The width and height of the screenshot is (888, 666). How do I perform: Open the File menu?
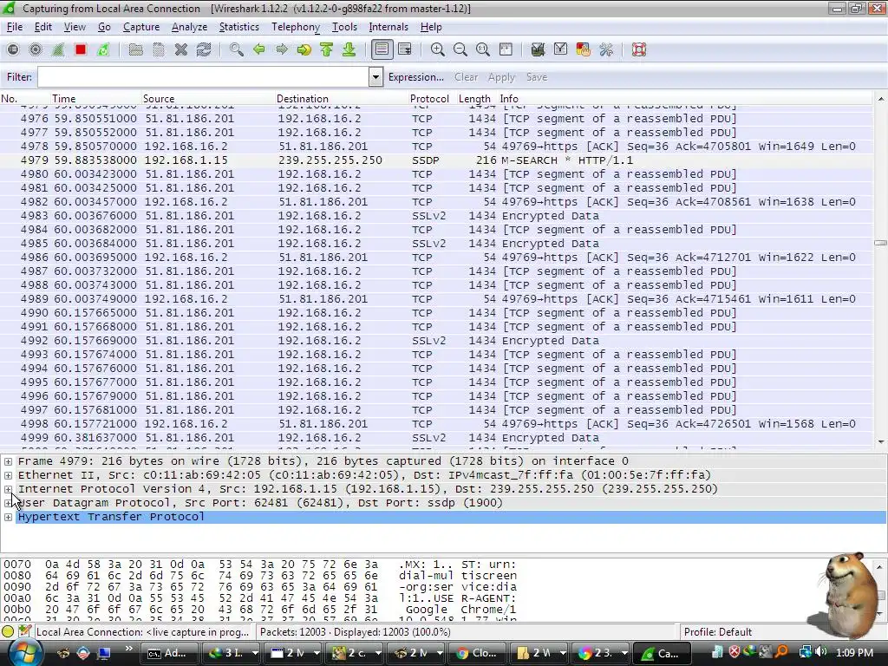pos(15,27)
